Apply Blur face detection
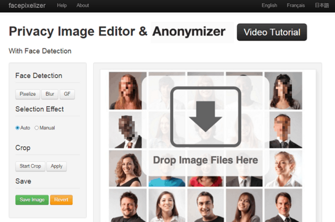 tap(50, 94)
